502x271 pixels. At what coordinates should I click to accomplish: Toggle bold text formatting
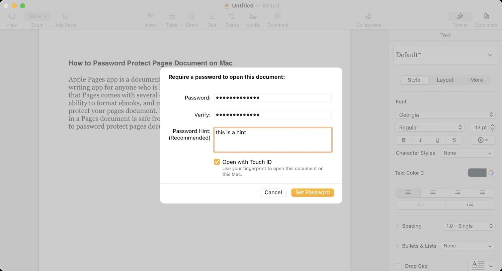pyautogui.click(x=404, y=140)
